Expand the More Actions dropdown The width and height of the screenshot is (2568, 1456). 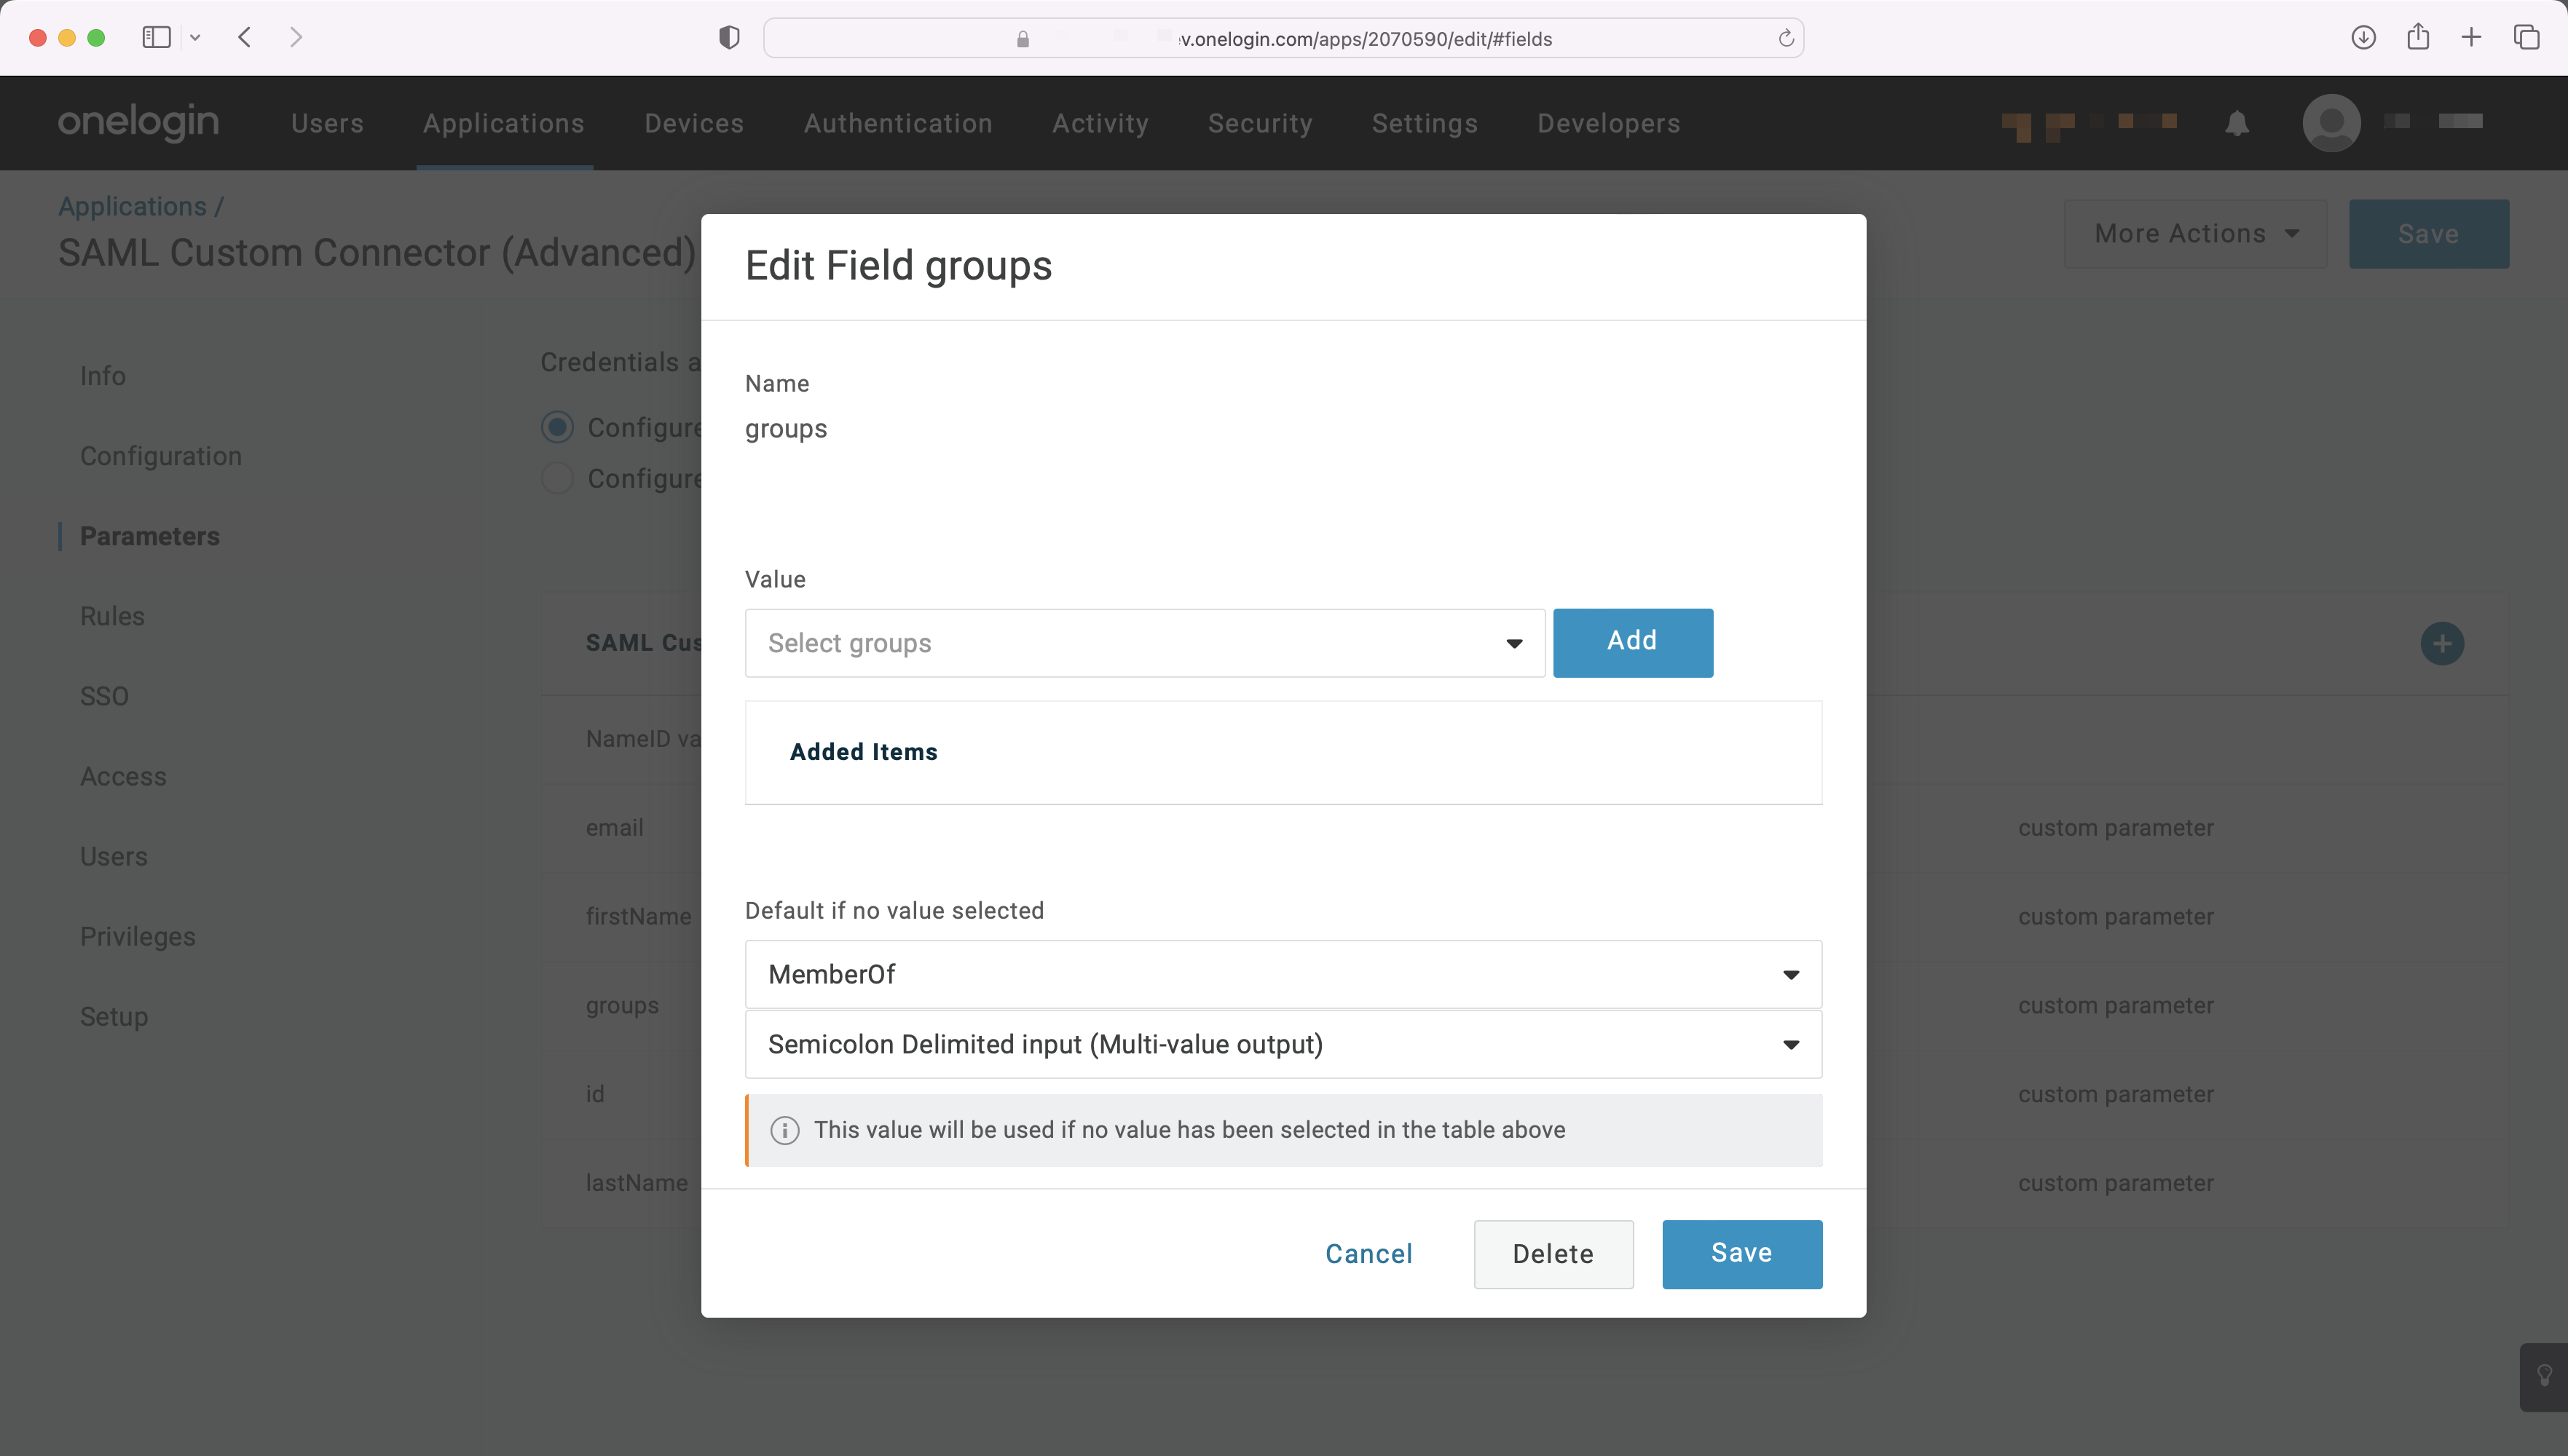point(2194,233)
